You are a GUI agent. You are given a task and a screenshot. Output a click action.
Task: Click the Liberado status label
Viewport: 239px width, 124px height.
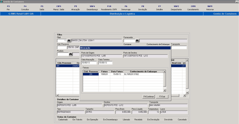[126, 119]
